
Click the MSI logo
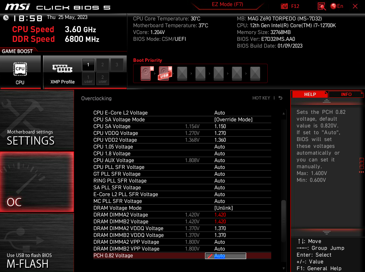[x=18, y=6]
